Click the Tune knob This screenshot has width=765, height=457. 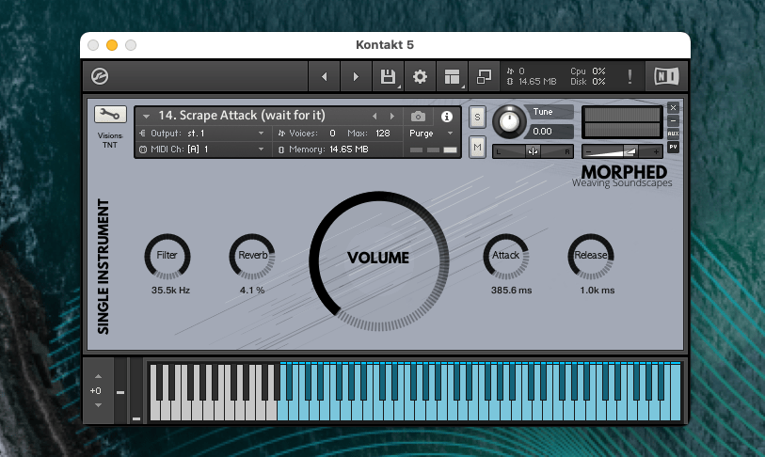click(509, 122)
